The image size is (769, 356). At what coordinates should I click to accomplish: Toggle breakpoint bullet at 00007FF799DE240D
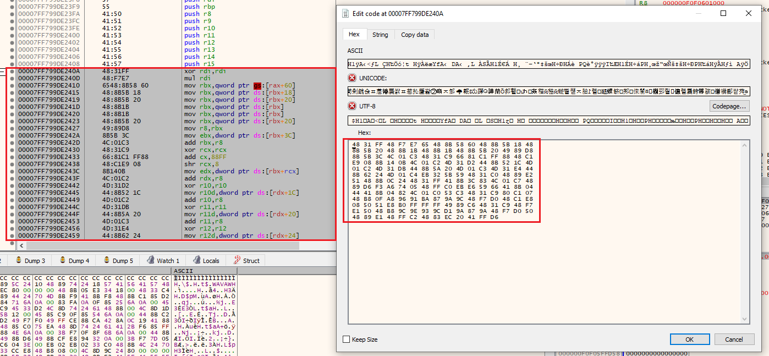(12, 78)
